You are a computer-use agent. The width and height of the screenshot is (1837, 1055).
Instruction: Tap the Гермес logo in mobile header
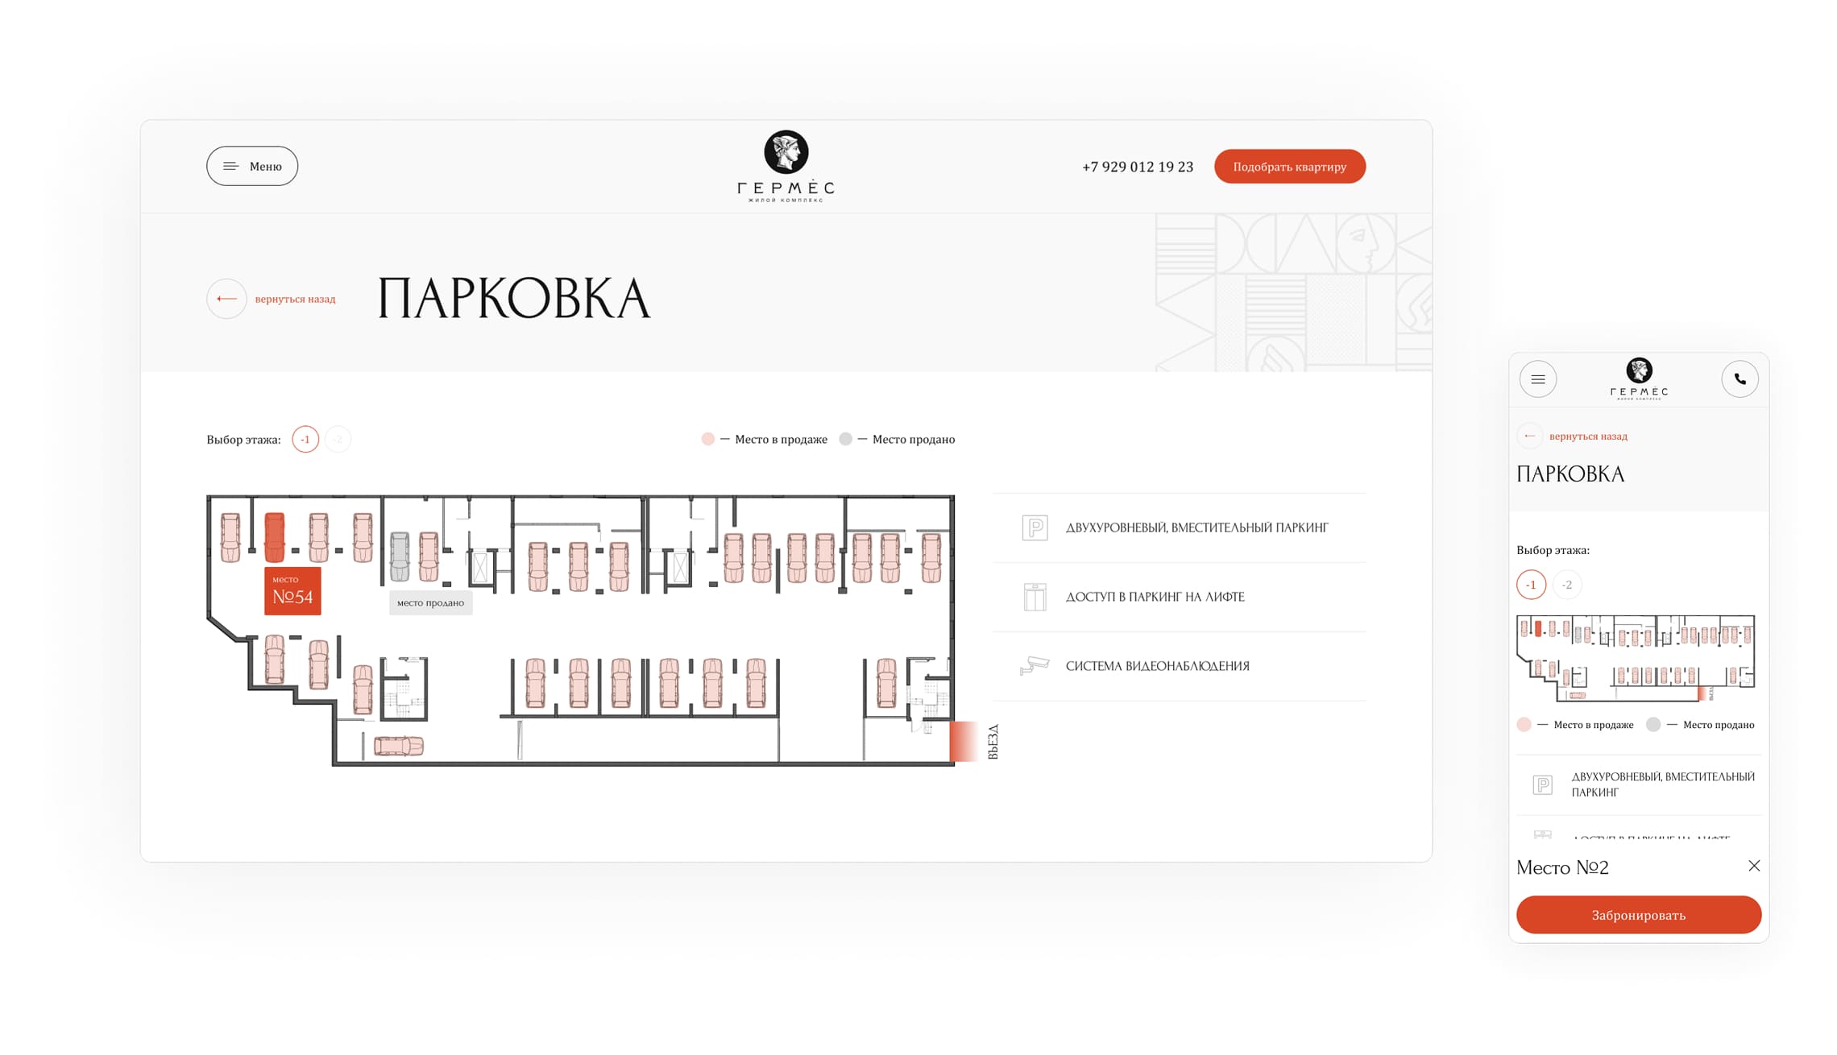[x=1639, y=379]
